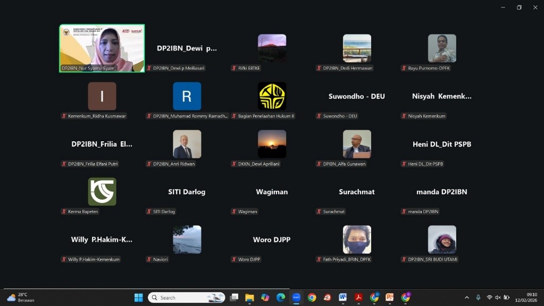544x306 pixels.
Task: Launch PowerPoint from the taskbar
Action: 390,297
